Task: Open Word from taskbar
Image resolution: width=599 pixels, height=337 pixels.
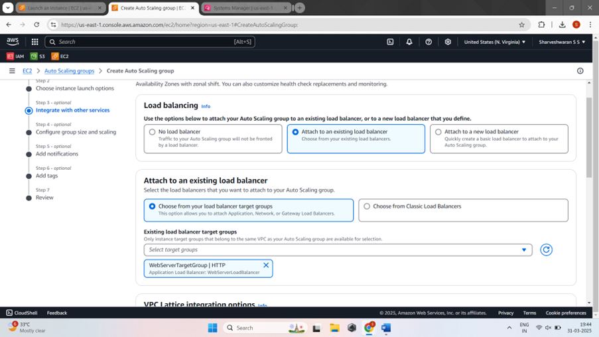Action: coord(386,328)
